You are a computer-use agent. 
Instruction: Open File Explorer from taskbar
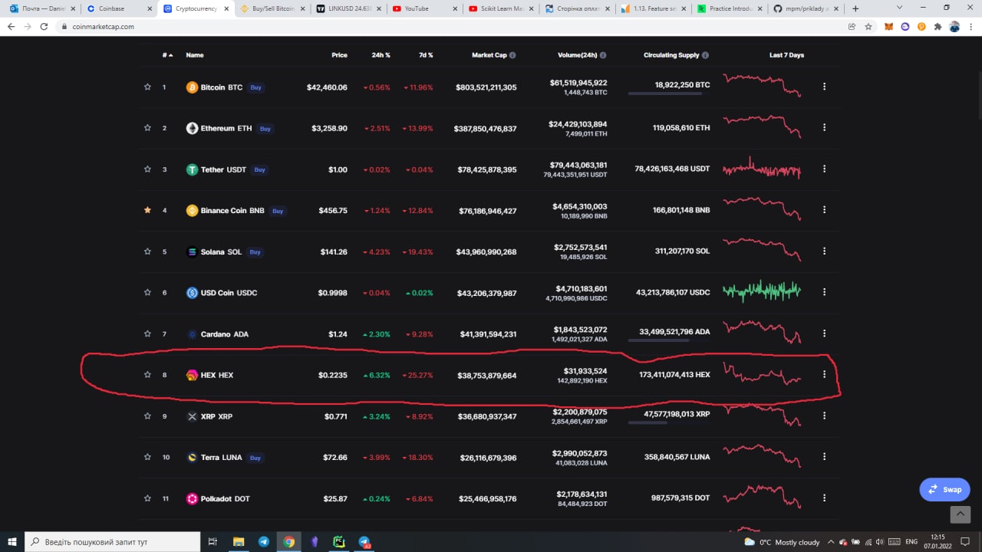[238, 541]
